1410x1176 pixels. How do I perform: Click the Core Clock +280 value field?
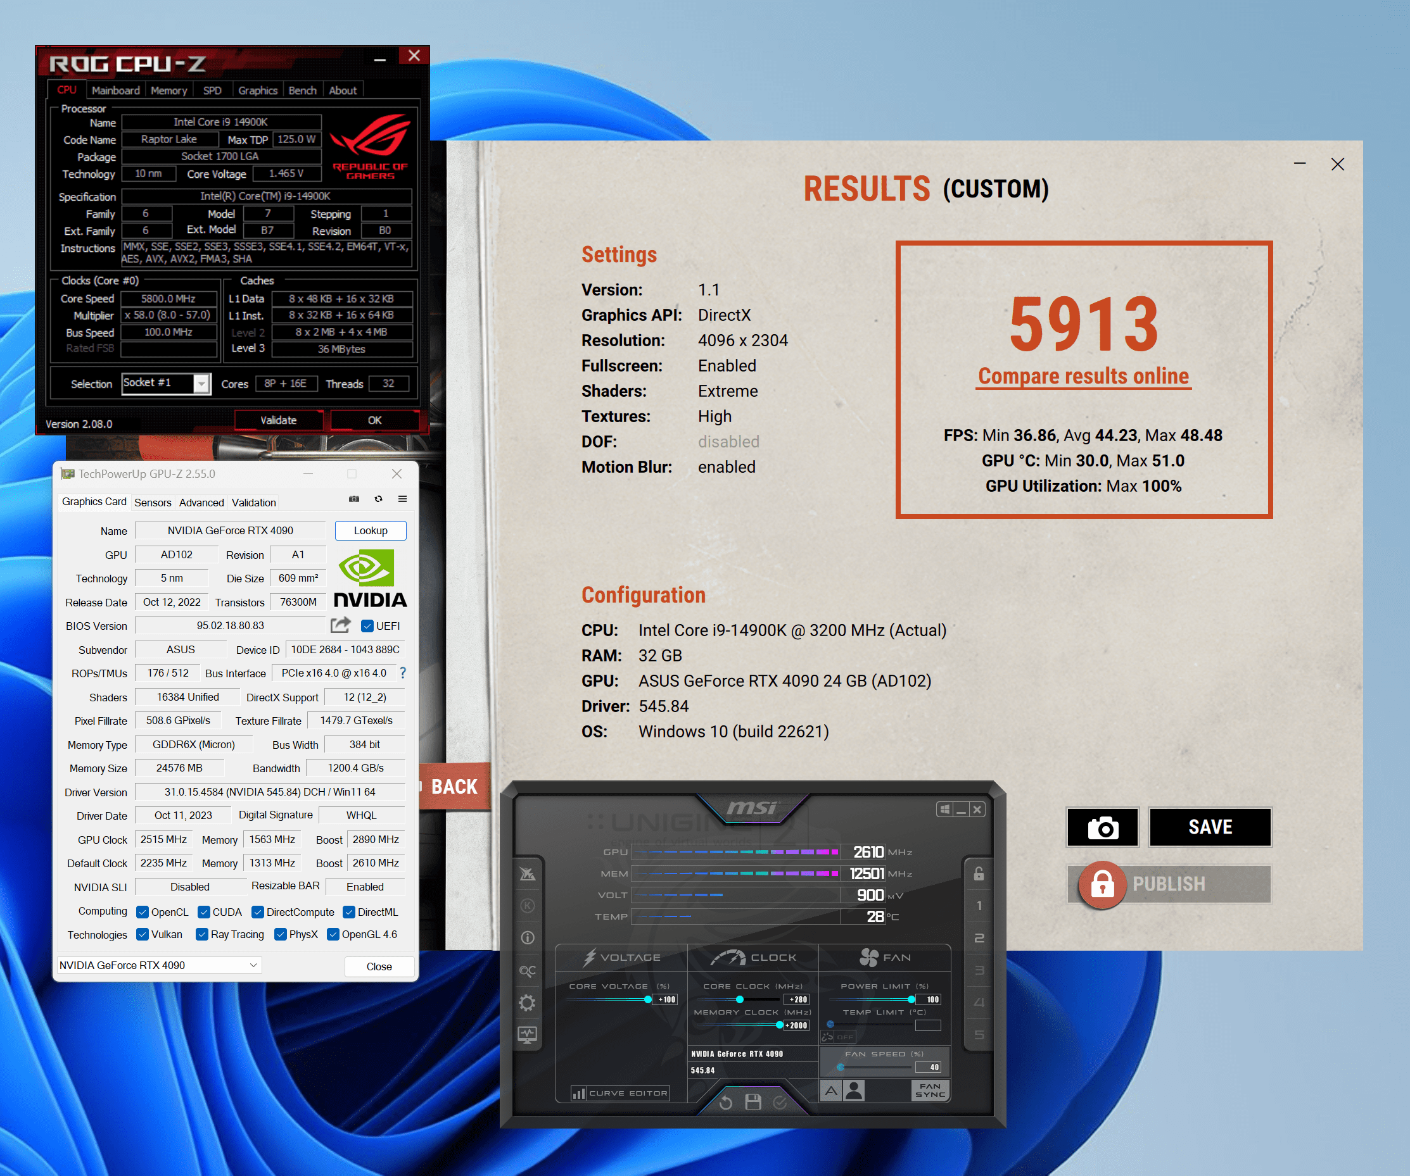pos(797,999)
